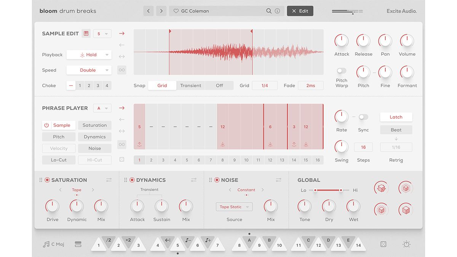The height and width of the screenshot is (257, 457).
Task: Toggle the Pitch Warp switch
Action: click(342, 71)
